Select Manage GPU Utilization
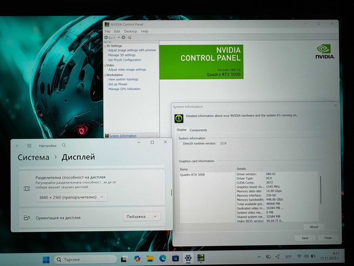 pos(124,89)
